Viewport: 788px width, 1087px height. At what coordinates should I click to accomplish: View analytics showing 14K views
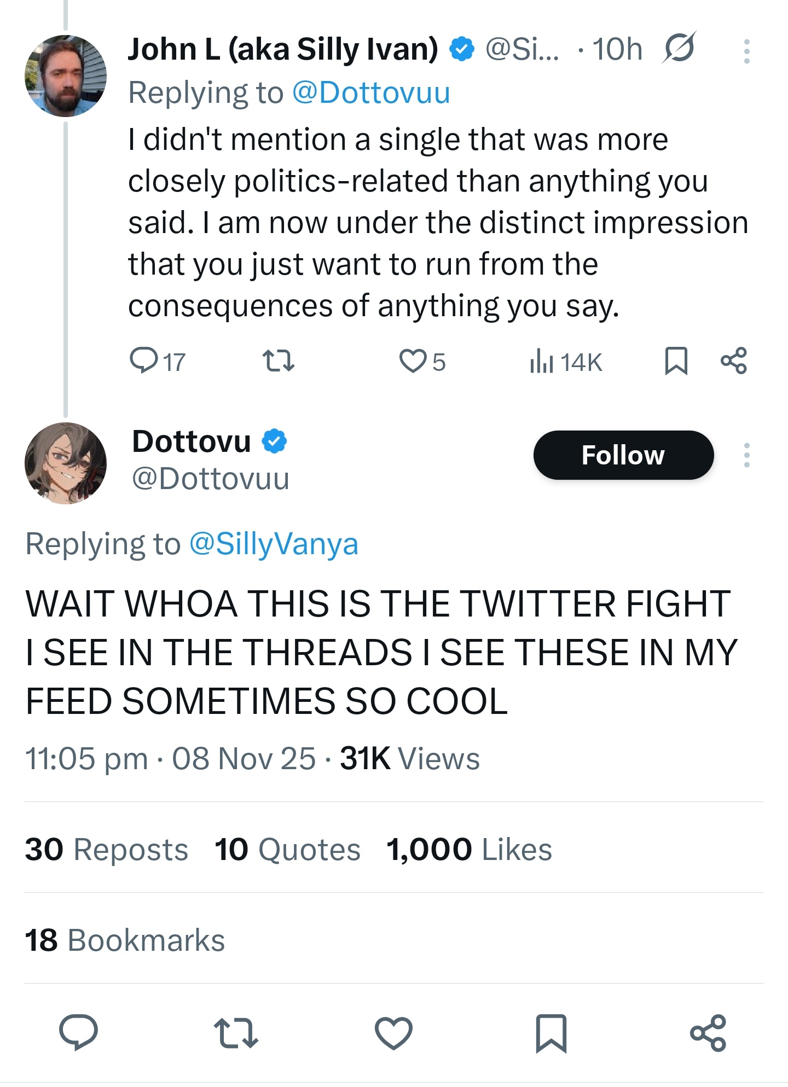pyautogui.click(x=566, y=362)
